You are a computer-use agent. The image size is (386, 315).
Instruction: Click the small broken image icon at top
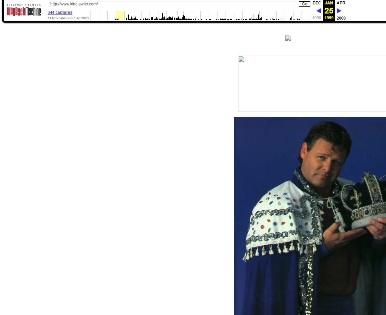pyautogui.click(x=288, y=38)
